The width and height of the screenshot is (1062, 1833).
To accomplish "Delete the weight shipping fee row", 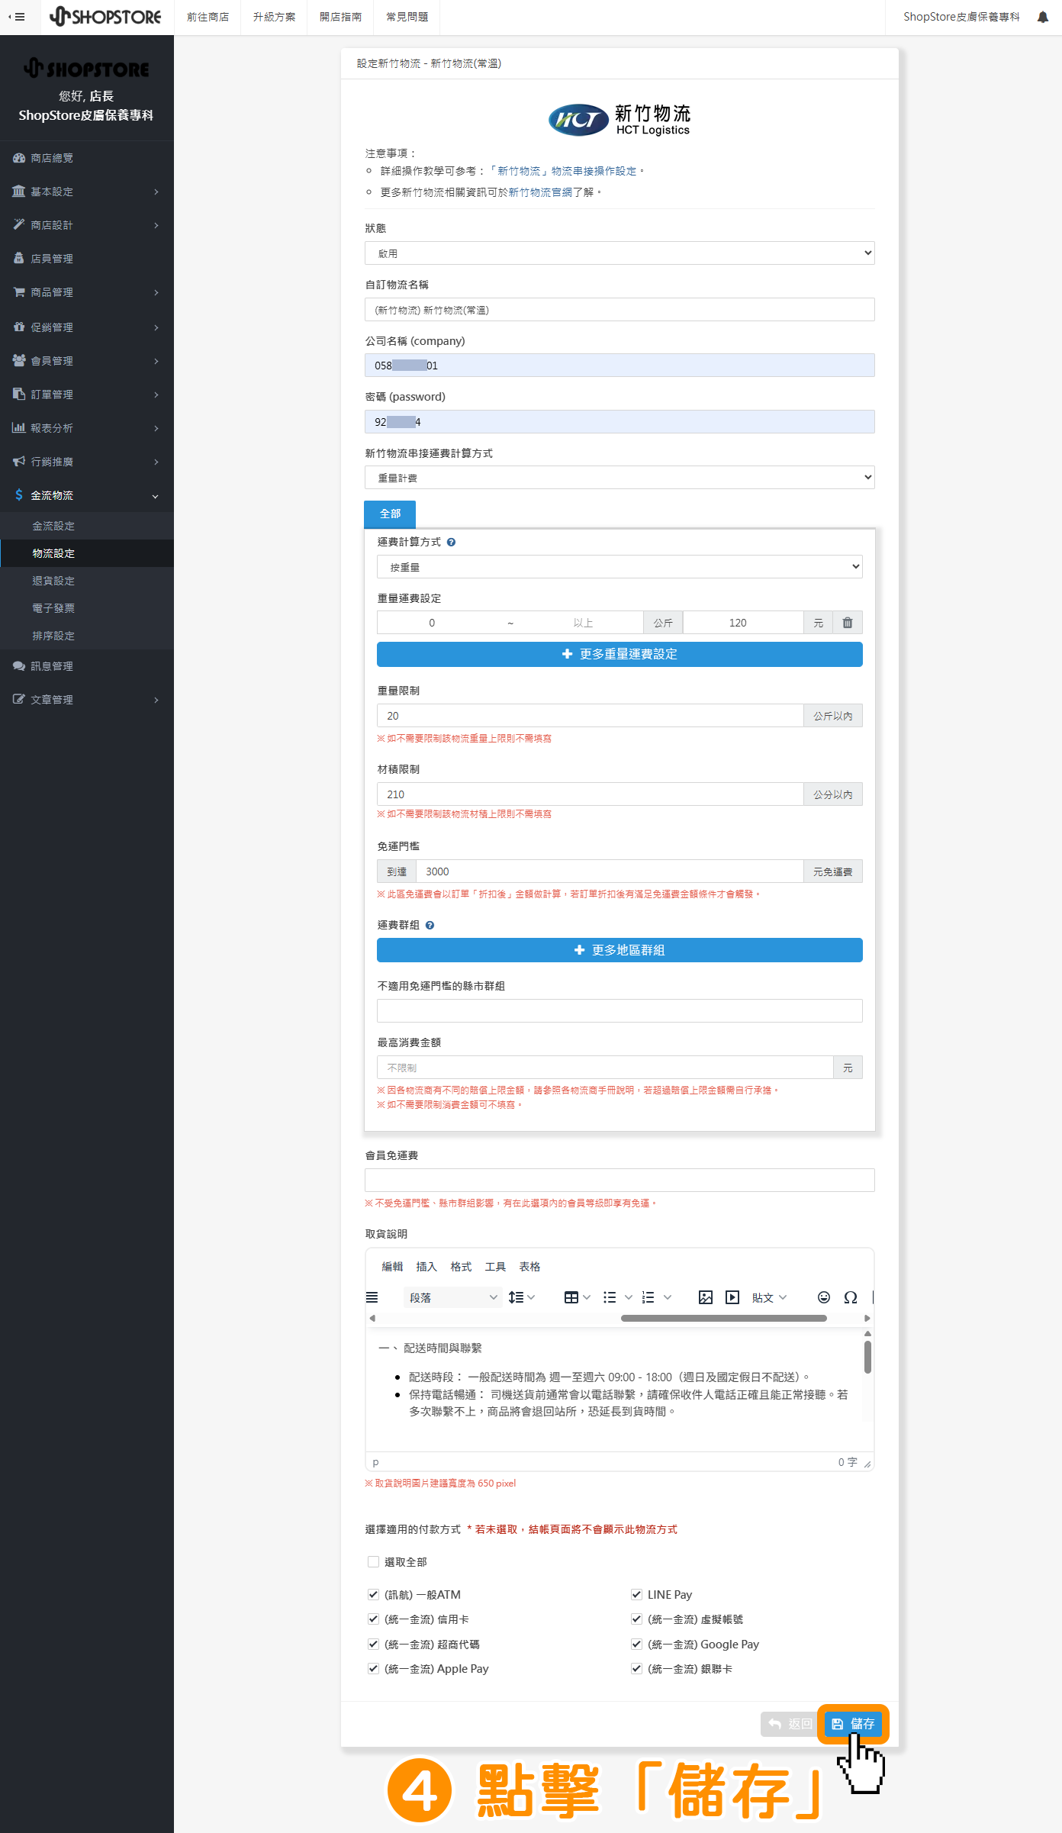I will click(x=847, y=623).
